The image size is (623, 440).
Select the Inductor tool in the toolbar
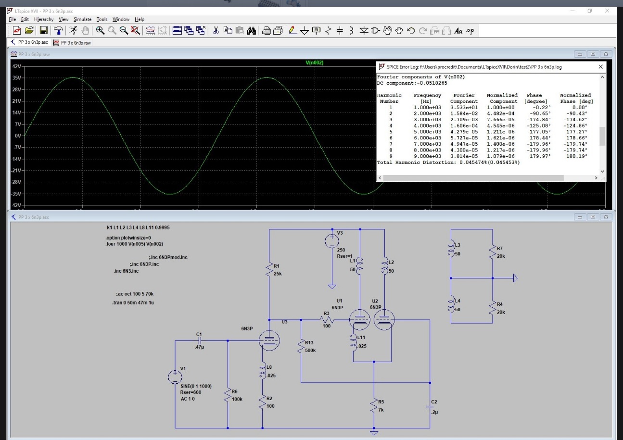click(352, 31)
